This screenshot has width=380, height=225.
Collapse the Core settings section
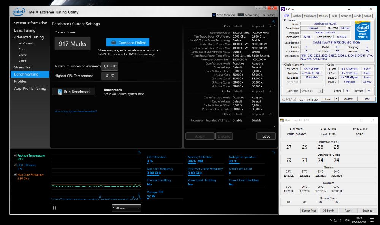point(271,26)
